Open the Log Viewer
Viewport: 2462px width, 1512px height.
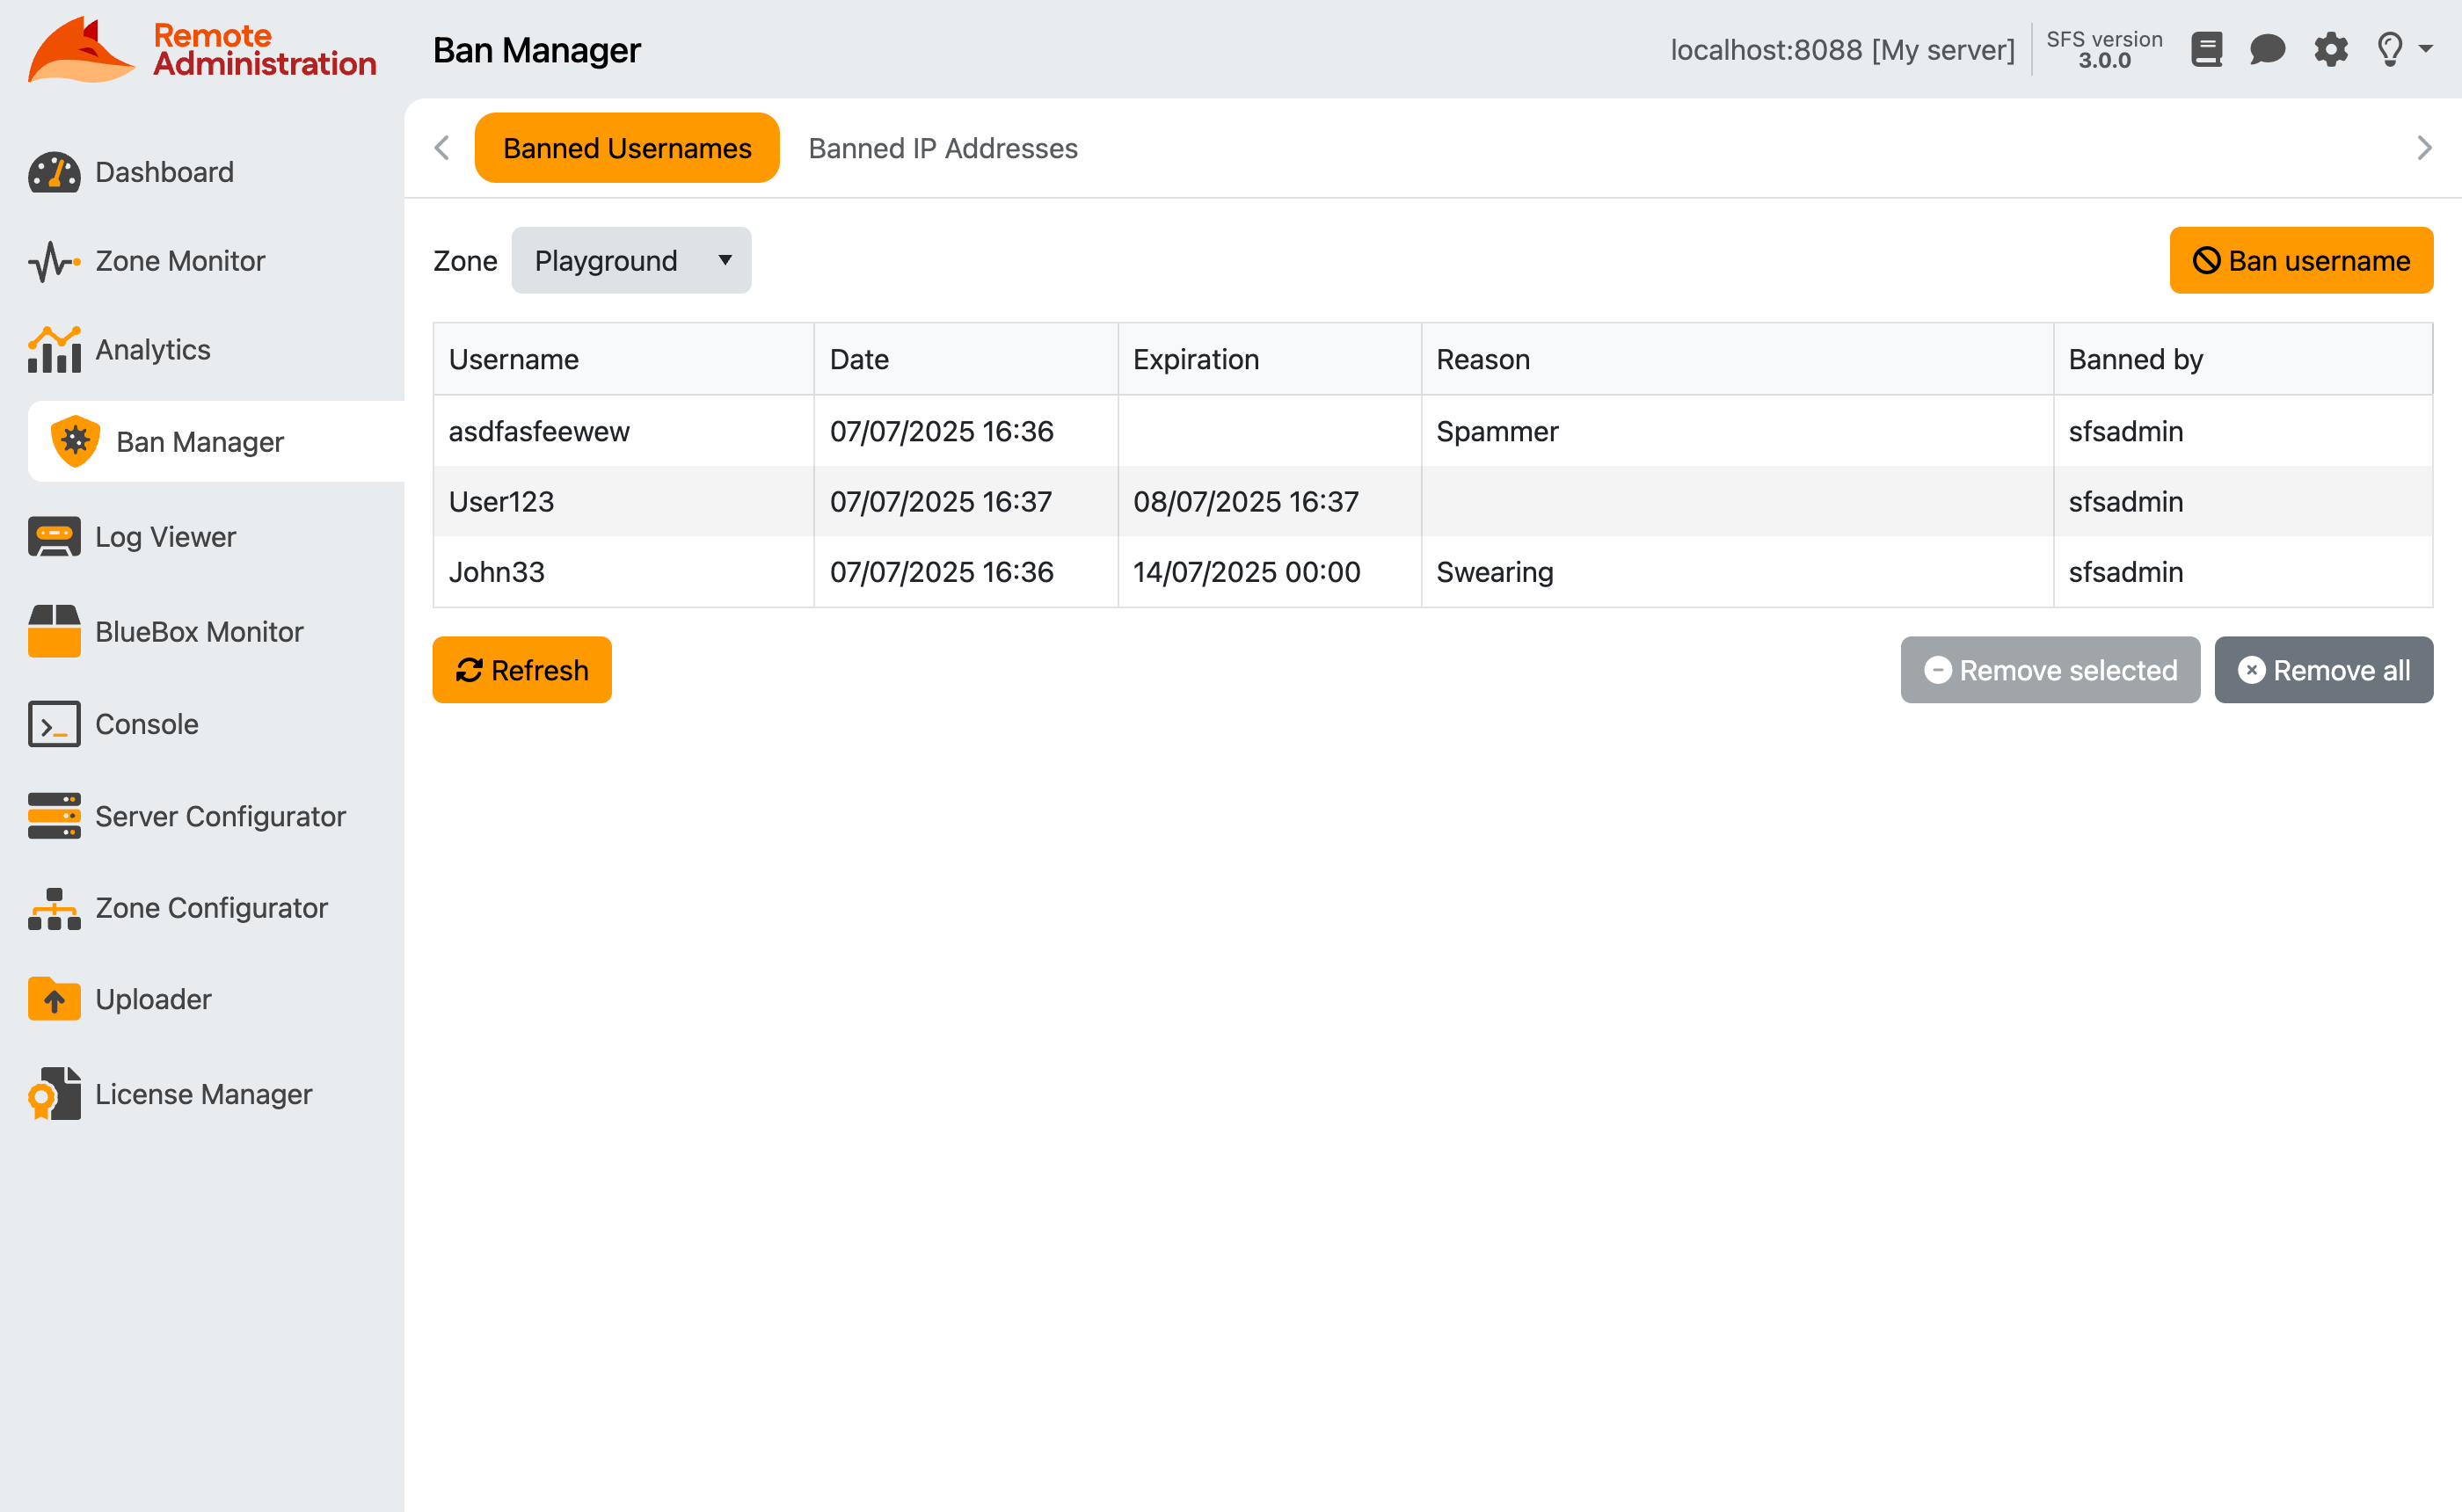164,536
